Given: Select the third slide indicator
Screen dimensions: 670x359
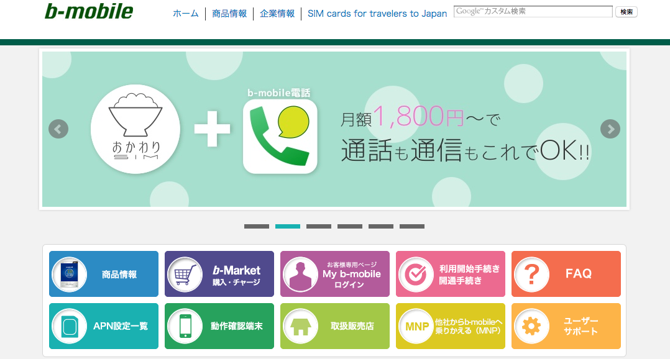Looking at the screenshot, I should tap(319, 226).
